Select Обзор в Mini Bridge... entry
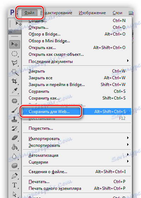141x198 pixels. coord(77,41)
